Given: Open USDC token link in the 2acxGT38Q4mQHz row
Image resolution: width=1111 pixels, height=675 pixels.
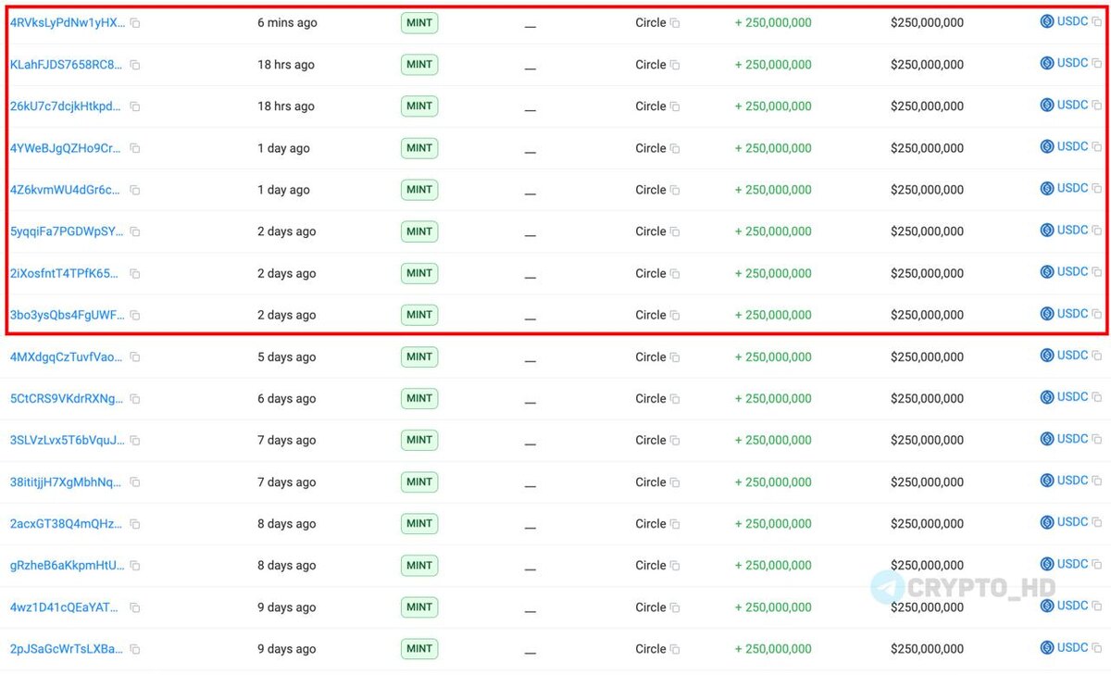Looking at the screenshot, I should [x=1072, y=522].
